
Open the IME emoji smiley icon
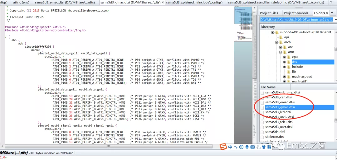click(241, 147)
